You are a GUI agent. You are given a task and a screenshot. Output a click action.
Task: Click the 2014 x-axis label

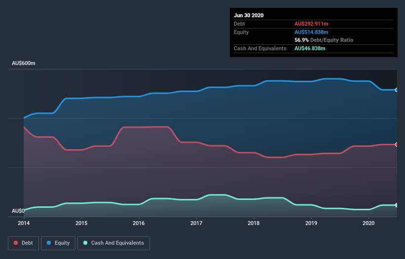pos(24,223)
